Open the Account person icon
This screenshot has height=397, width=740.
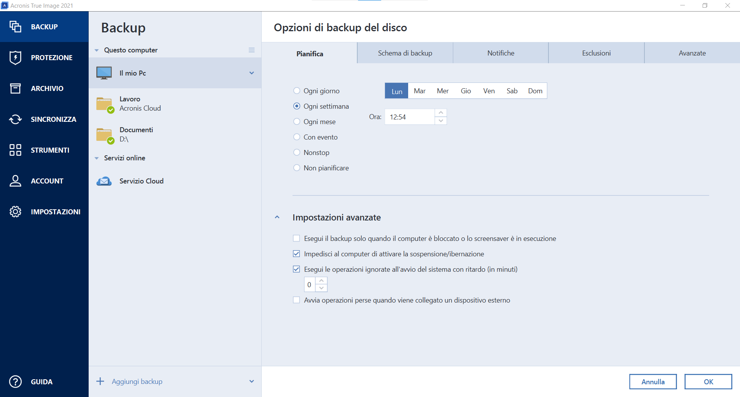click(x=15, y=181)
